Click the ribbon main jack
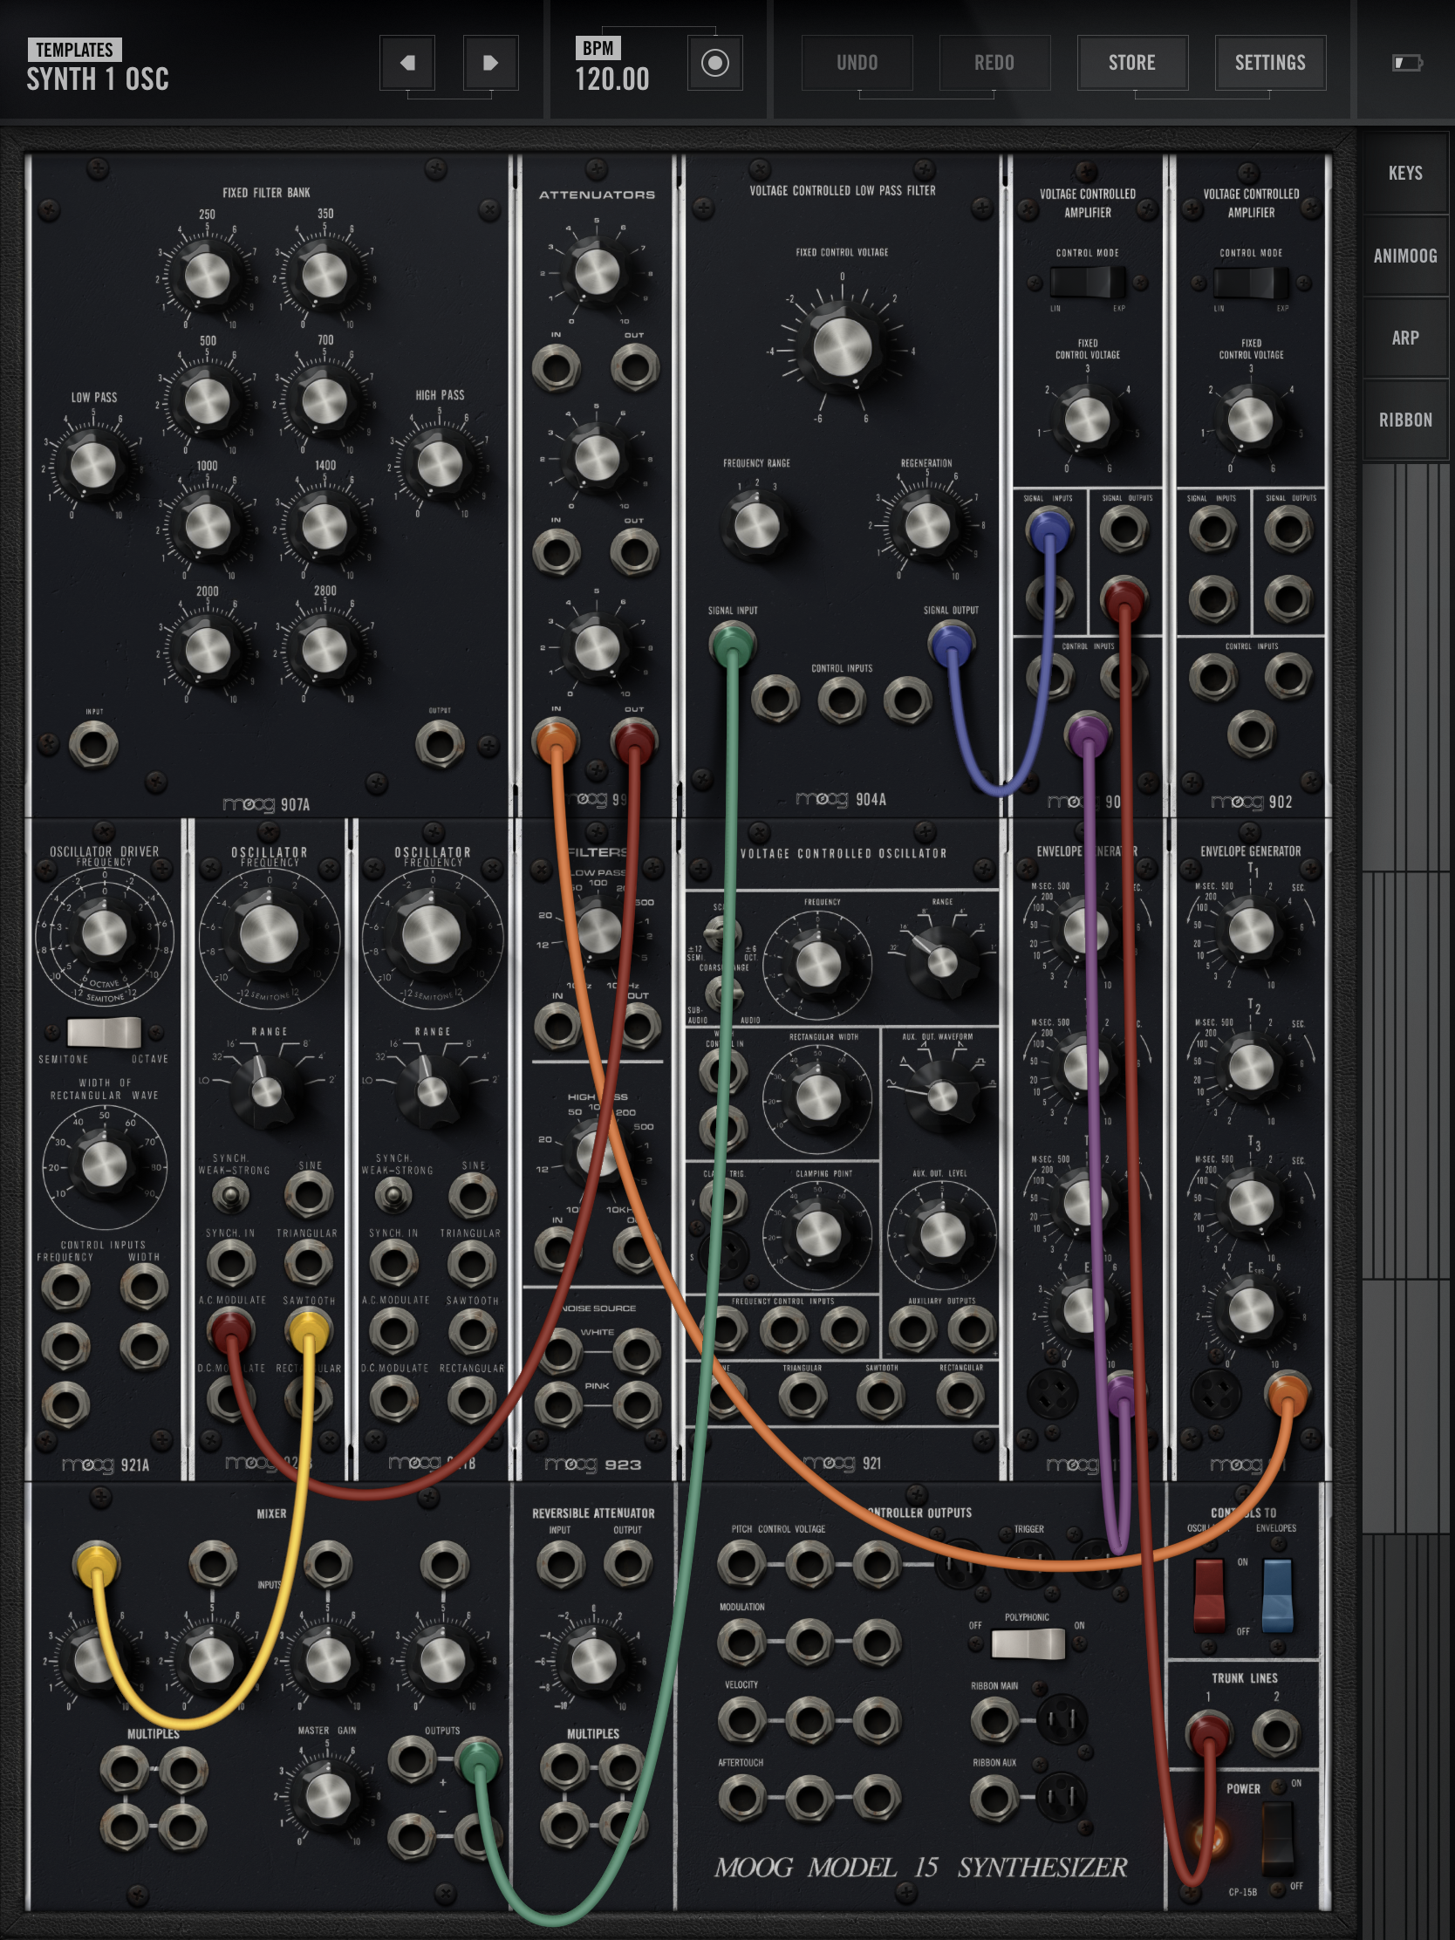This screenshot has width=1455, height=1940. tap(994, 1720)
